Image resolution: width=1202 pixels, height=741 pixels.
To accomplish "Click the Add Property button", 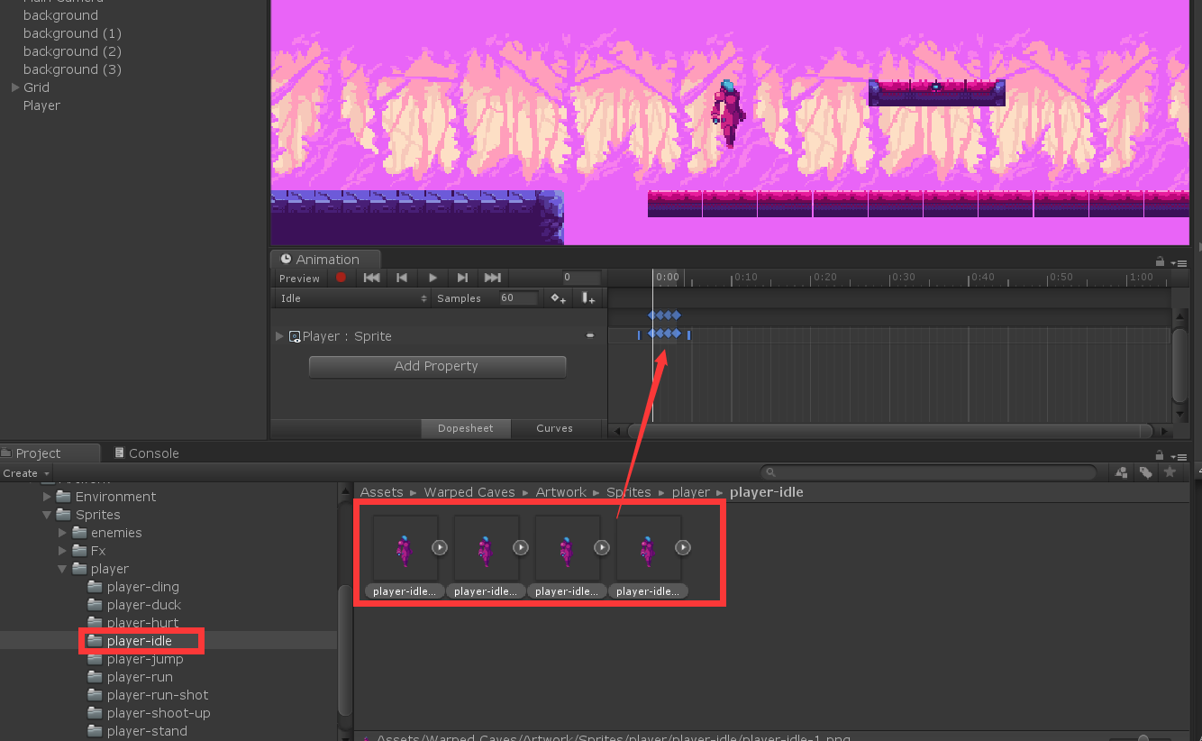I will click(436, 366).
